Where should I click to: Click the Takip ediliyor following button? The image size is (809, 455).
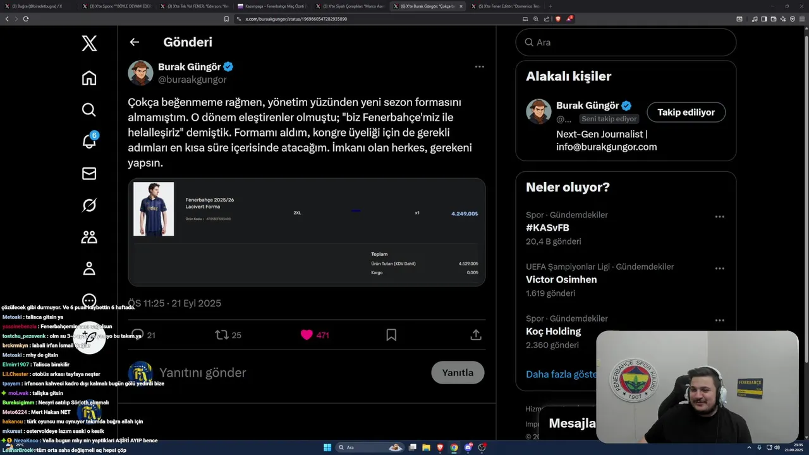(x=686, y=112)
